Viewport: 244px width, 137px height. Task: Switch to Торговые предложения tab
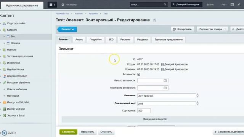(169, 40)
